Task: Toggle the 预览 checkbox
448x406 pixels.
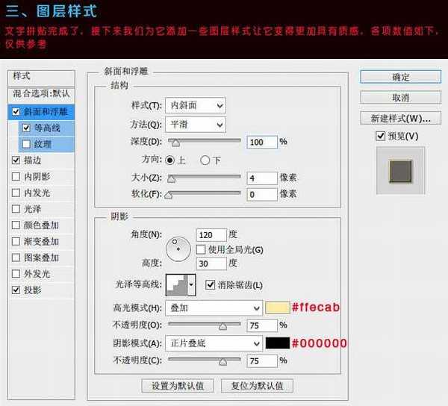Action: (x=382, y=137)
